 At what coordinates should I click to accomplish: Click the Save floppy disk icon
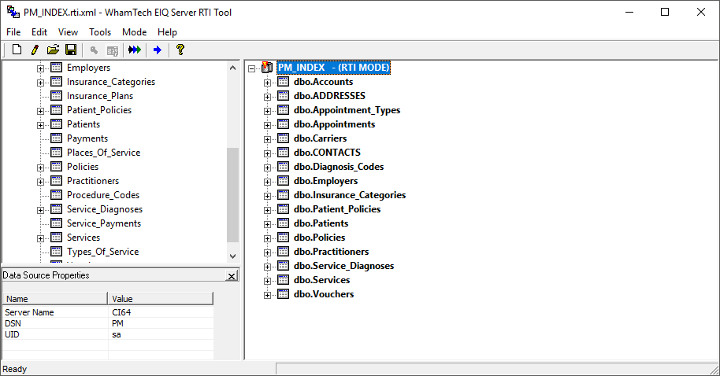[71, 50]
